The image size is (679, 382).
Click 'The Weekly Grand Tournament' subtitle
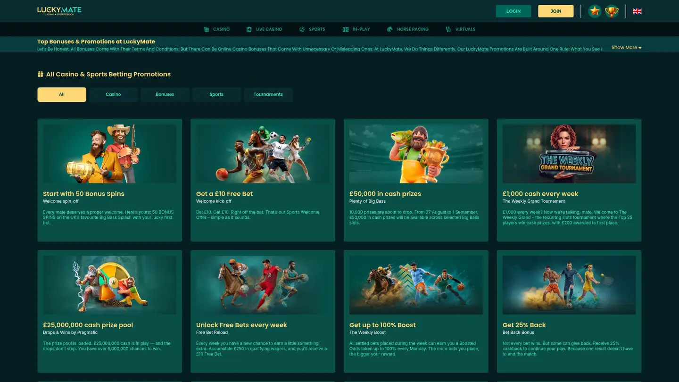[x=534, y=201]
